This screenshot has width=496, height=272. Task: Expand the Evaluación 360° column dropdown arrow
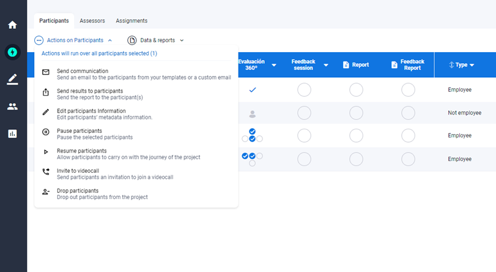click(x=274, y=65)
